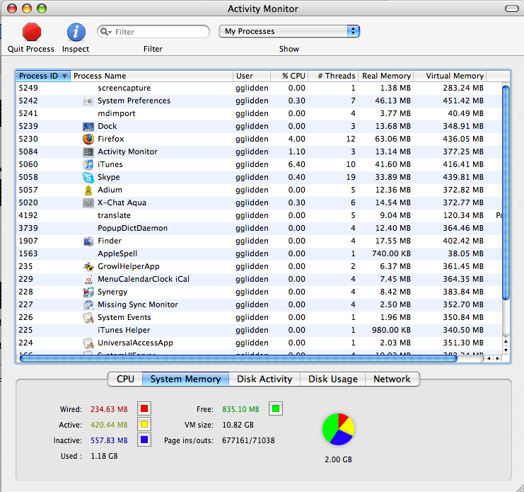524x492 pixels.
Task: Click the 63.06 MB real memory value
Action: 392,139
